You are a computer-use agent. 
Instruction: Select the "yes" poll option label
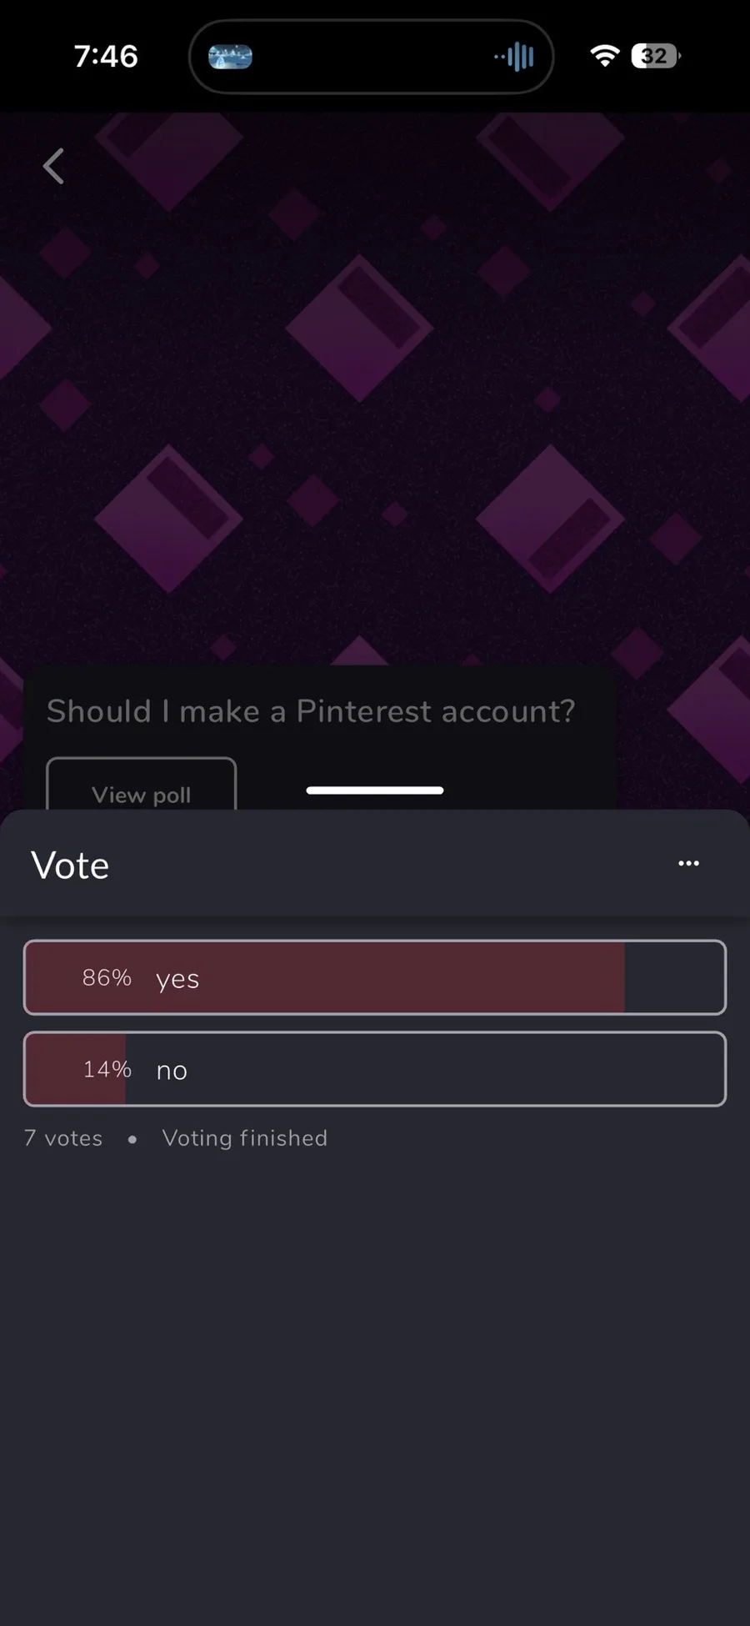pos(177,978)
